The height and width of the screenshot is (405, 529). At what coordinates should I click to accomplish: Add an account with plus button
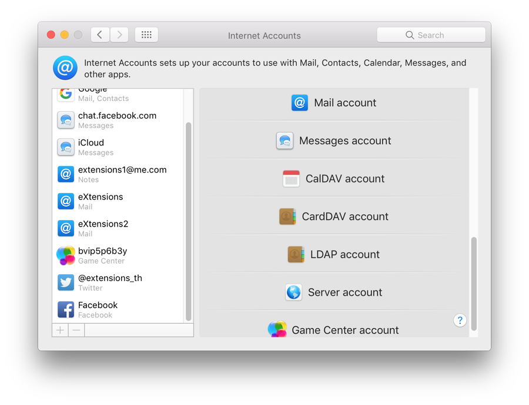(x=60, y=330)
